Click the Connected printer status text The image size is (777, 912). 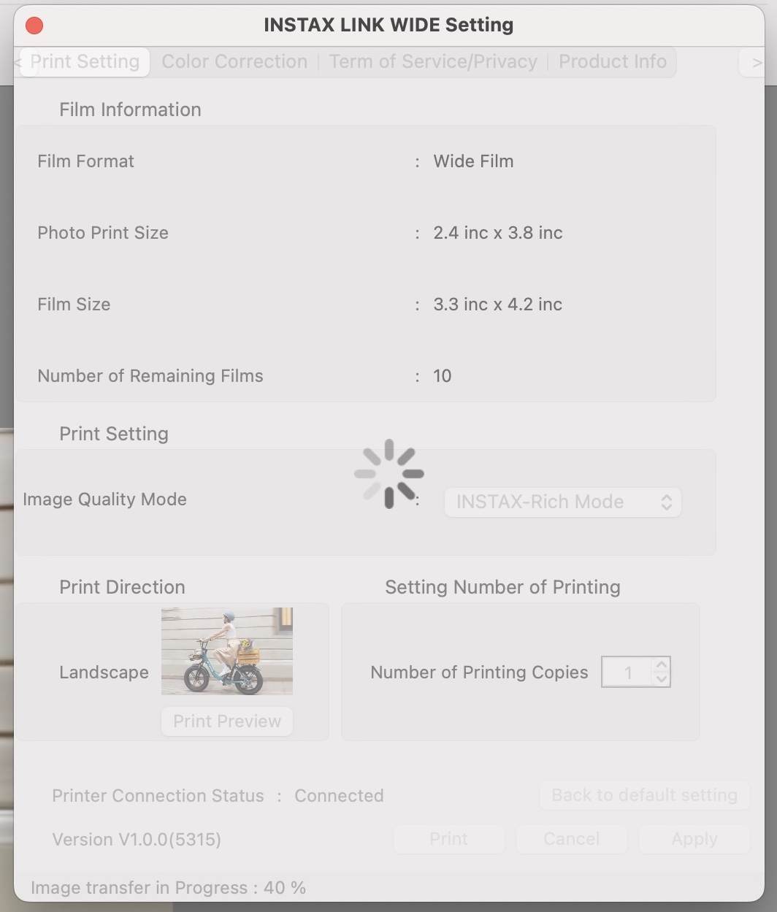(x=339, y=796)
